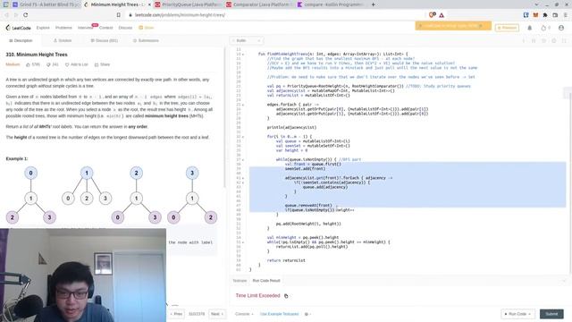Screen dimensions: 572x322
Task: Open the Kotlin language dropdown
Action: pyautogui.click(x=247, y=40)
